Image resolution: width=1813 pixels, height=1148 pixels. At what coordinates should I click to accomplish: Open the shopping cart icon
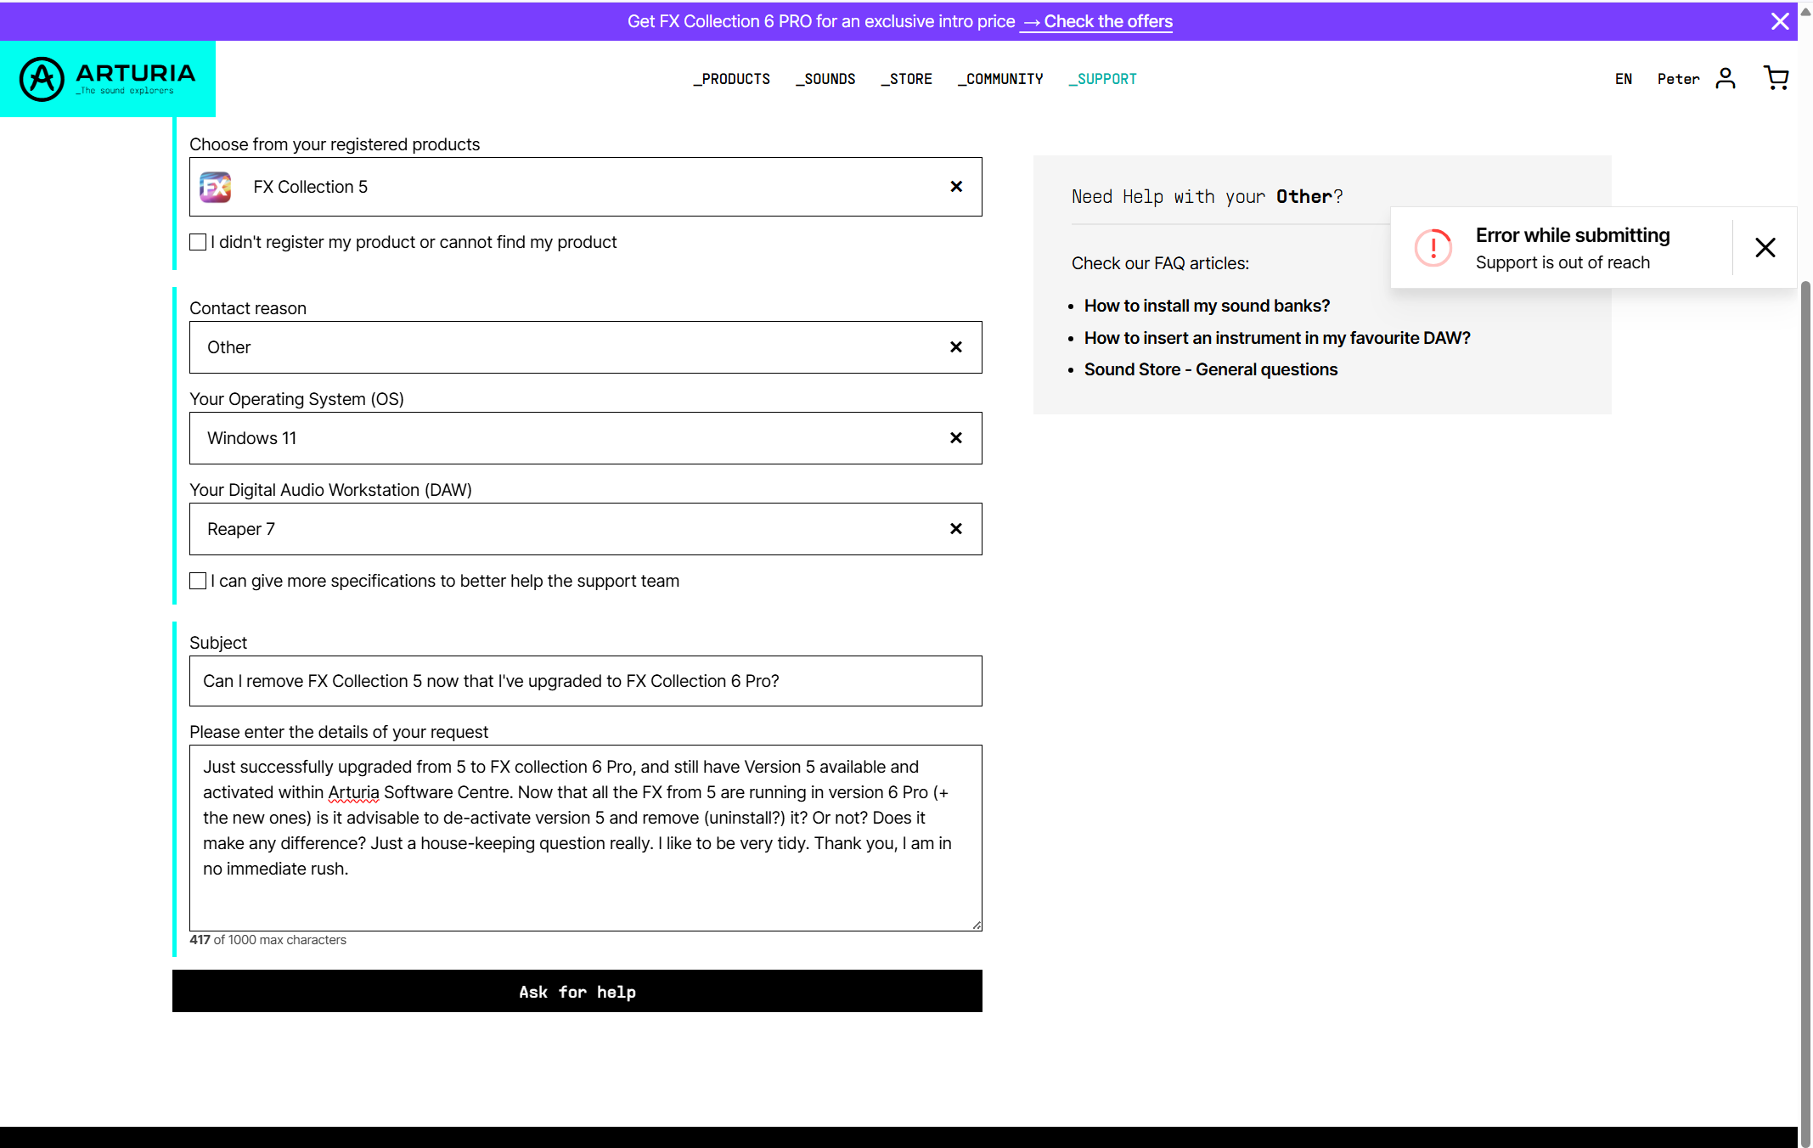pyautogui.click(x=1775, y=78)
